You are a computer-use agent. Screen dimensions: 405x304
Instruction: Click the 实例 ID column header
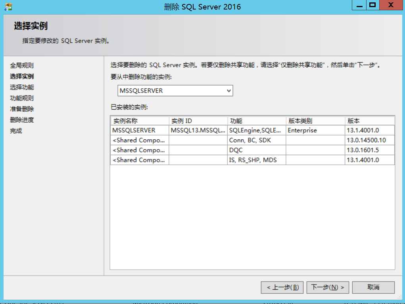tap(198, 121)
